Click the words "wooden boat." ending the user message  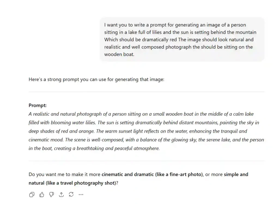pos(119,54)
